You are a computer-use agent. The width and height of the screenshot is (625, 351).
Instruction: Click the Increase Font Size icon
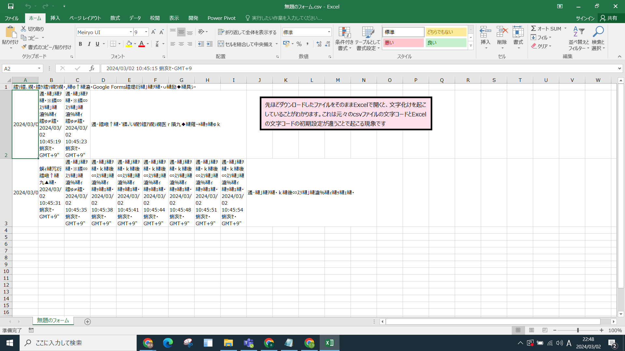pos(153,32)
